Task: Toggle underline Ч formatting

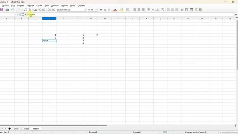Action: (x=109, y=10)
